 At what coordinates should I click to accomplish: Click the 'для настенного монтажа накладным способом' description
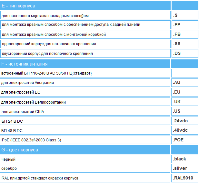pyautogui.click(x=45, y=15)
